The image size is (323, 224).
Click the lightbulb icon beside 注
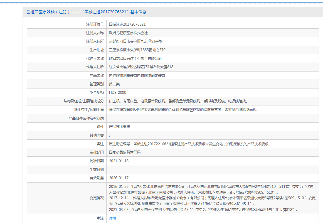[x=98, y=218]
